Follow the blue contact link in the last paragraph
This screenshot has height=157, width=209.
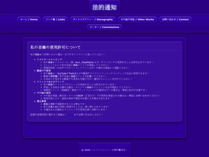point(70,114)
